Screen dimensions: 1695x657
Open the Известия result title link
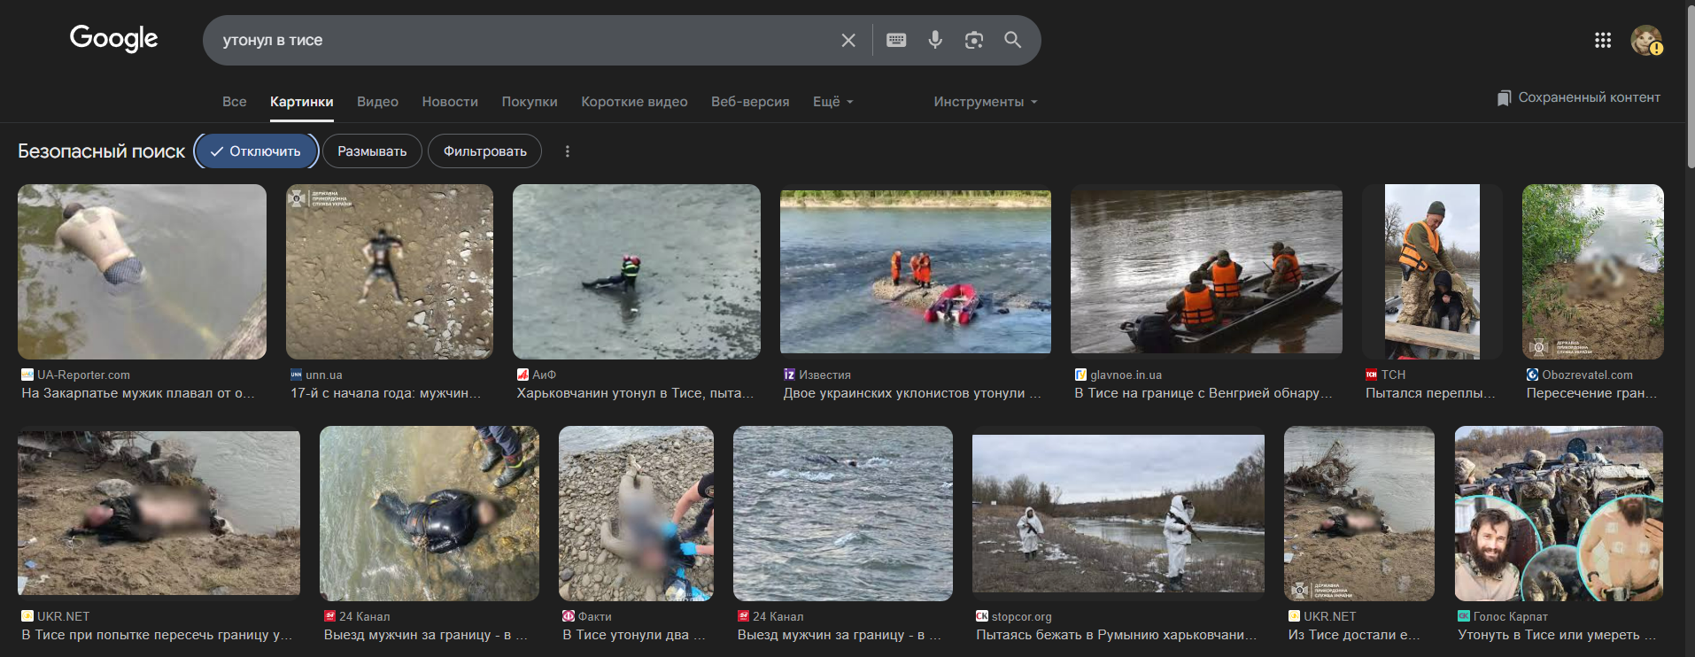coord(911,393)
